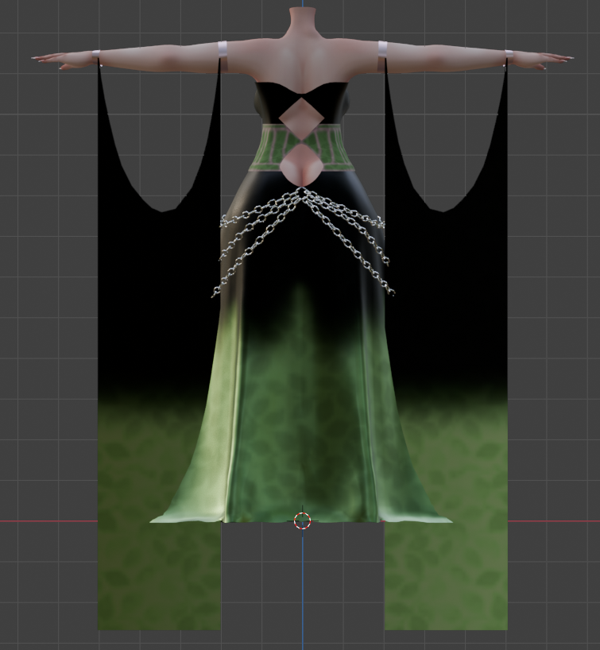Image resolution: width=600 pixels, height=650 pixels.
Task: Select the white wrist cuff on the left arm
Action: click(x=96, y=54)
